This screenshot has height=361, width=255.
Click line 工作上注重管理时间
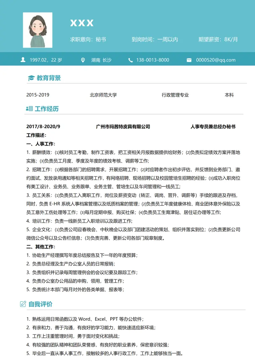[x=73, y=337]
